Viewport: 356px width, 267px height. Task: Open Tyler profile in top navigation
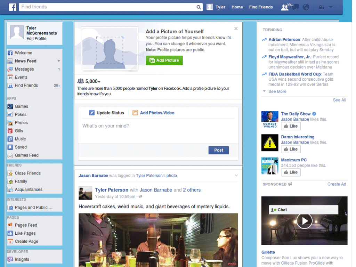216,7
